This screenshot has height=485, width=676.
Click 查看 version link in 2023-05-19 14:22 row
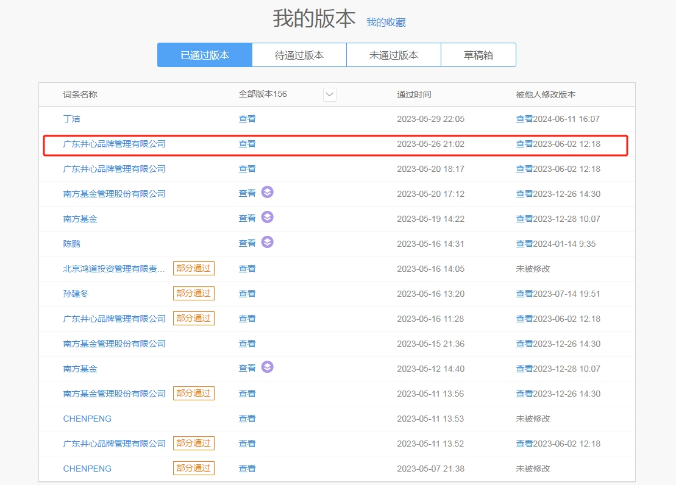[x=247, y=219]
